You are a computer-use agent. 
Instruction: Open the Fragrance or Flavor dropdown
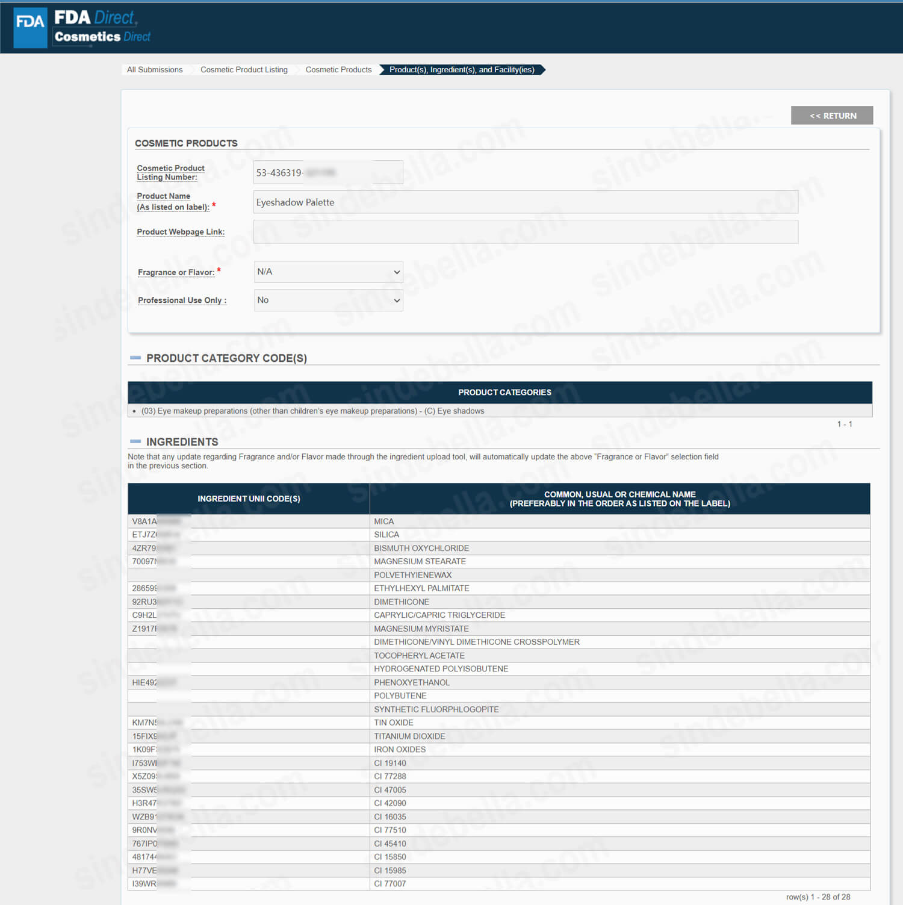point(328,272)
